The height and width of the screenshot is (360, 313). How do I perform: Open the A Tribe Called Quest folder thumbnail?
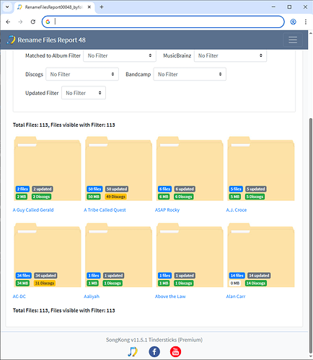click(x=119, y=168)
